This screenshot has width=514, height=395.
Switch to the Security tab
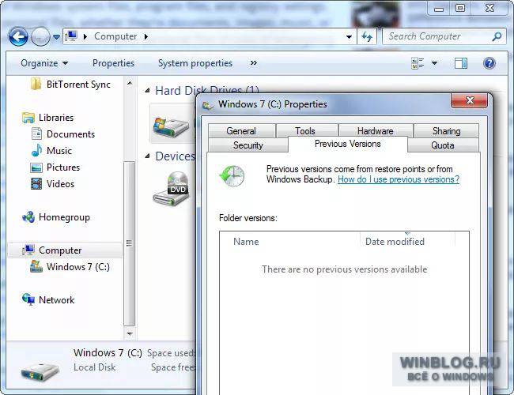248,145
